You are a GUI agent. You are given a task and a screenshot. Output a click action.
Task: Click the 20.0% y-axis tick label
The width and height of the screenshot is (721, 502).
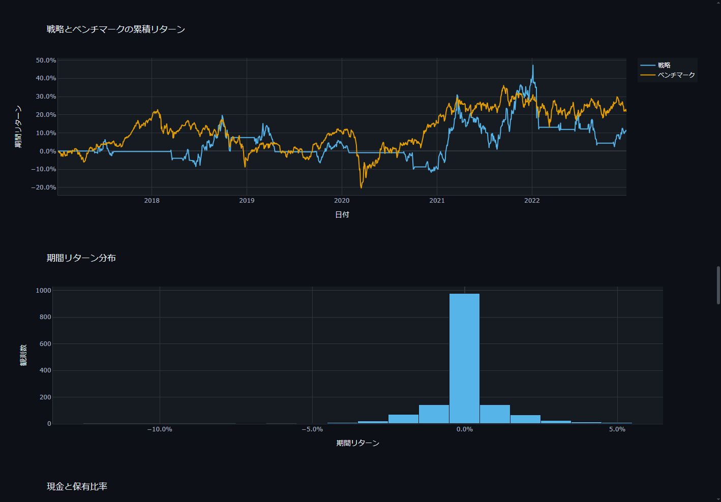[x=46, y=115]
